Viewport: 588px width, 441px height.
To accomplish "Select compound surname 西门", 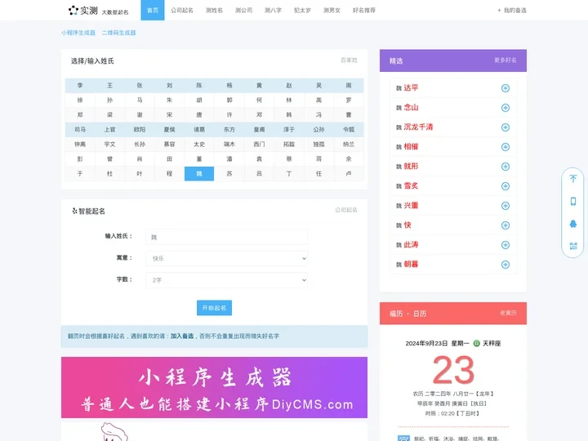I will pyautogui.click(x=259, y=144).
